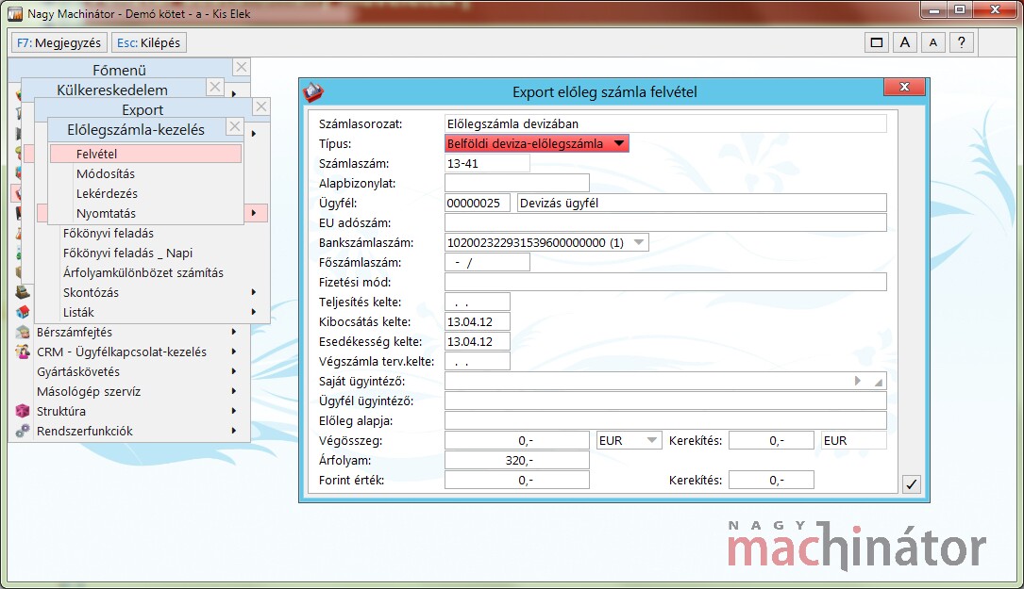Click the Fizetési mód field
1024x589 pixels.
665,282
